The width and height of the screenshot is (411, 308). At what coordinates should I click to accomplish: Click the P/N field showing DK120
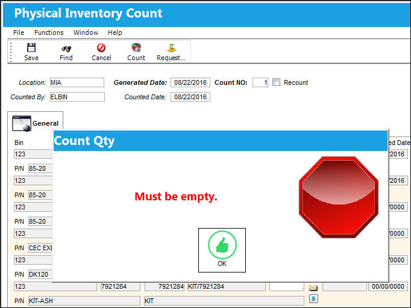coord(40,274)
